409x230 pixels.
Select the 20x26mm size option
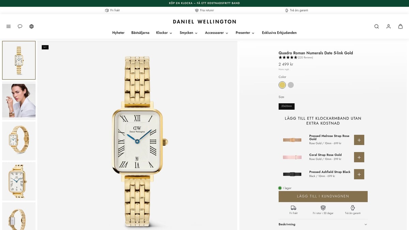click(x=287, y=106)
